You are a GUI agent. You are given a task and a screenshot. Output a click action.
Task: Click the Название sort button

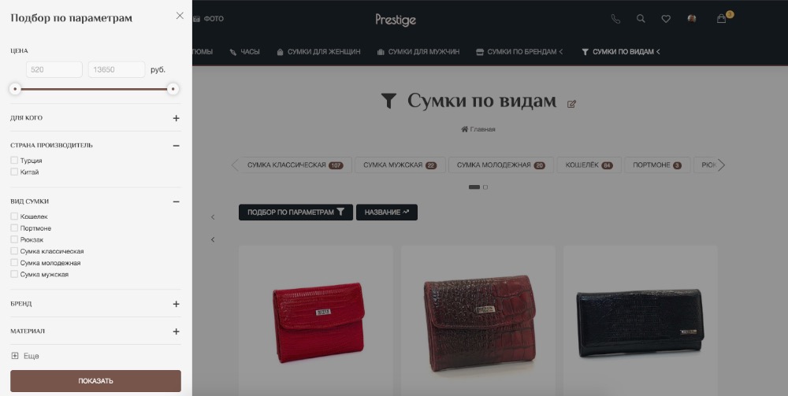point(386,213)
